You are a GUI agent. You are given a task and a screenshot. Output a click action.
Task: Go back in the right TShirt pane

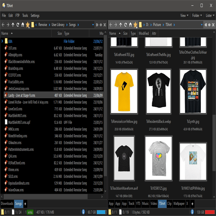[x=111, y=25]
